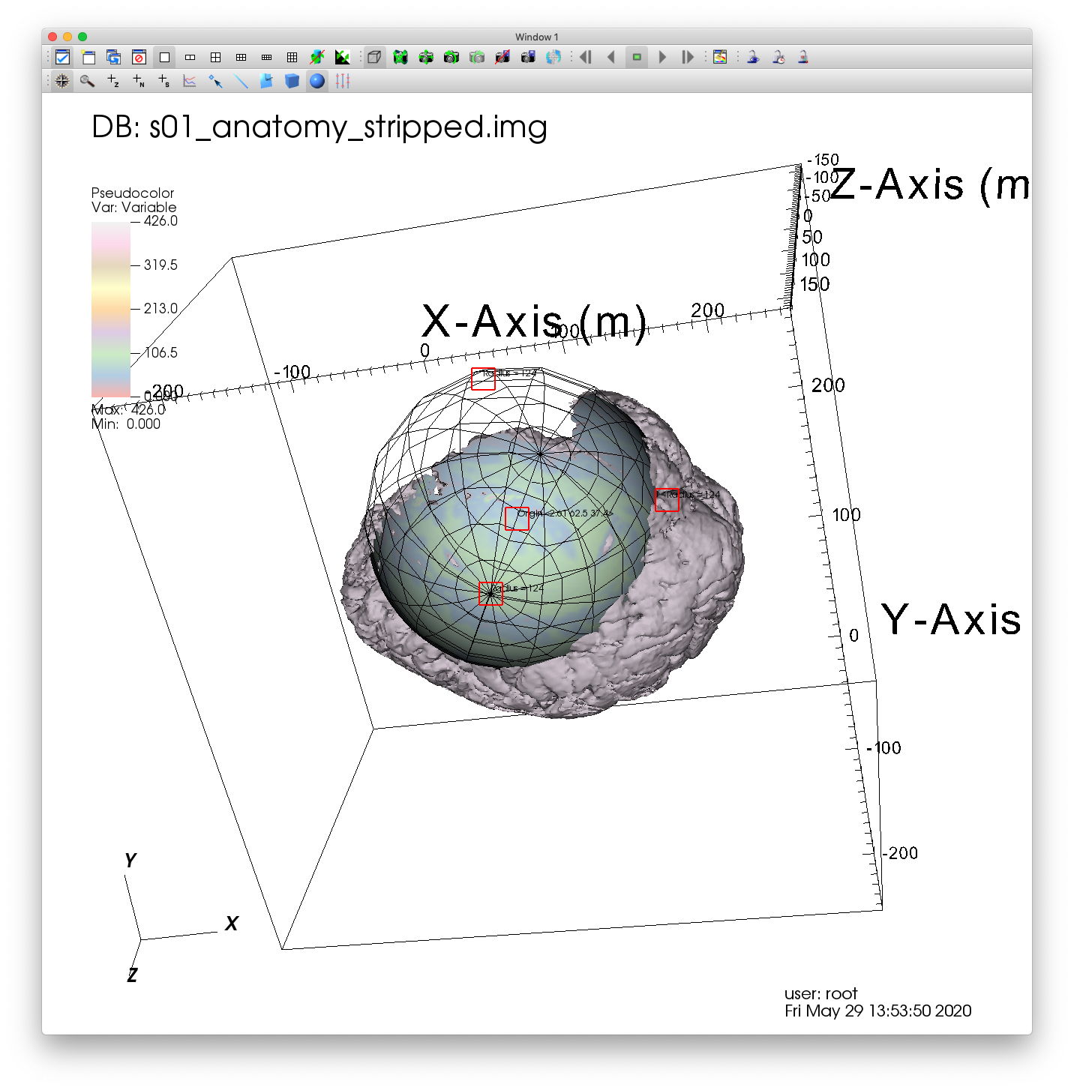
Task: Click the 'Window 1' title bar text
Action: (x=537, y=37)
